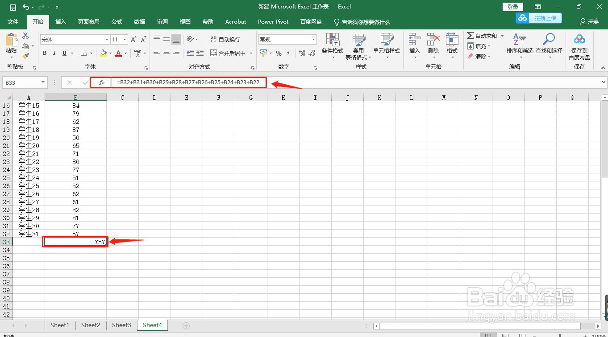Toggle Underline formatting
Screen dimensions: 608x337
click(65, 53)
